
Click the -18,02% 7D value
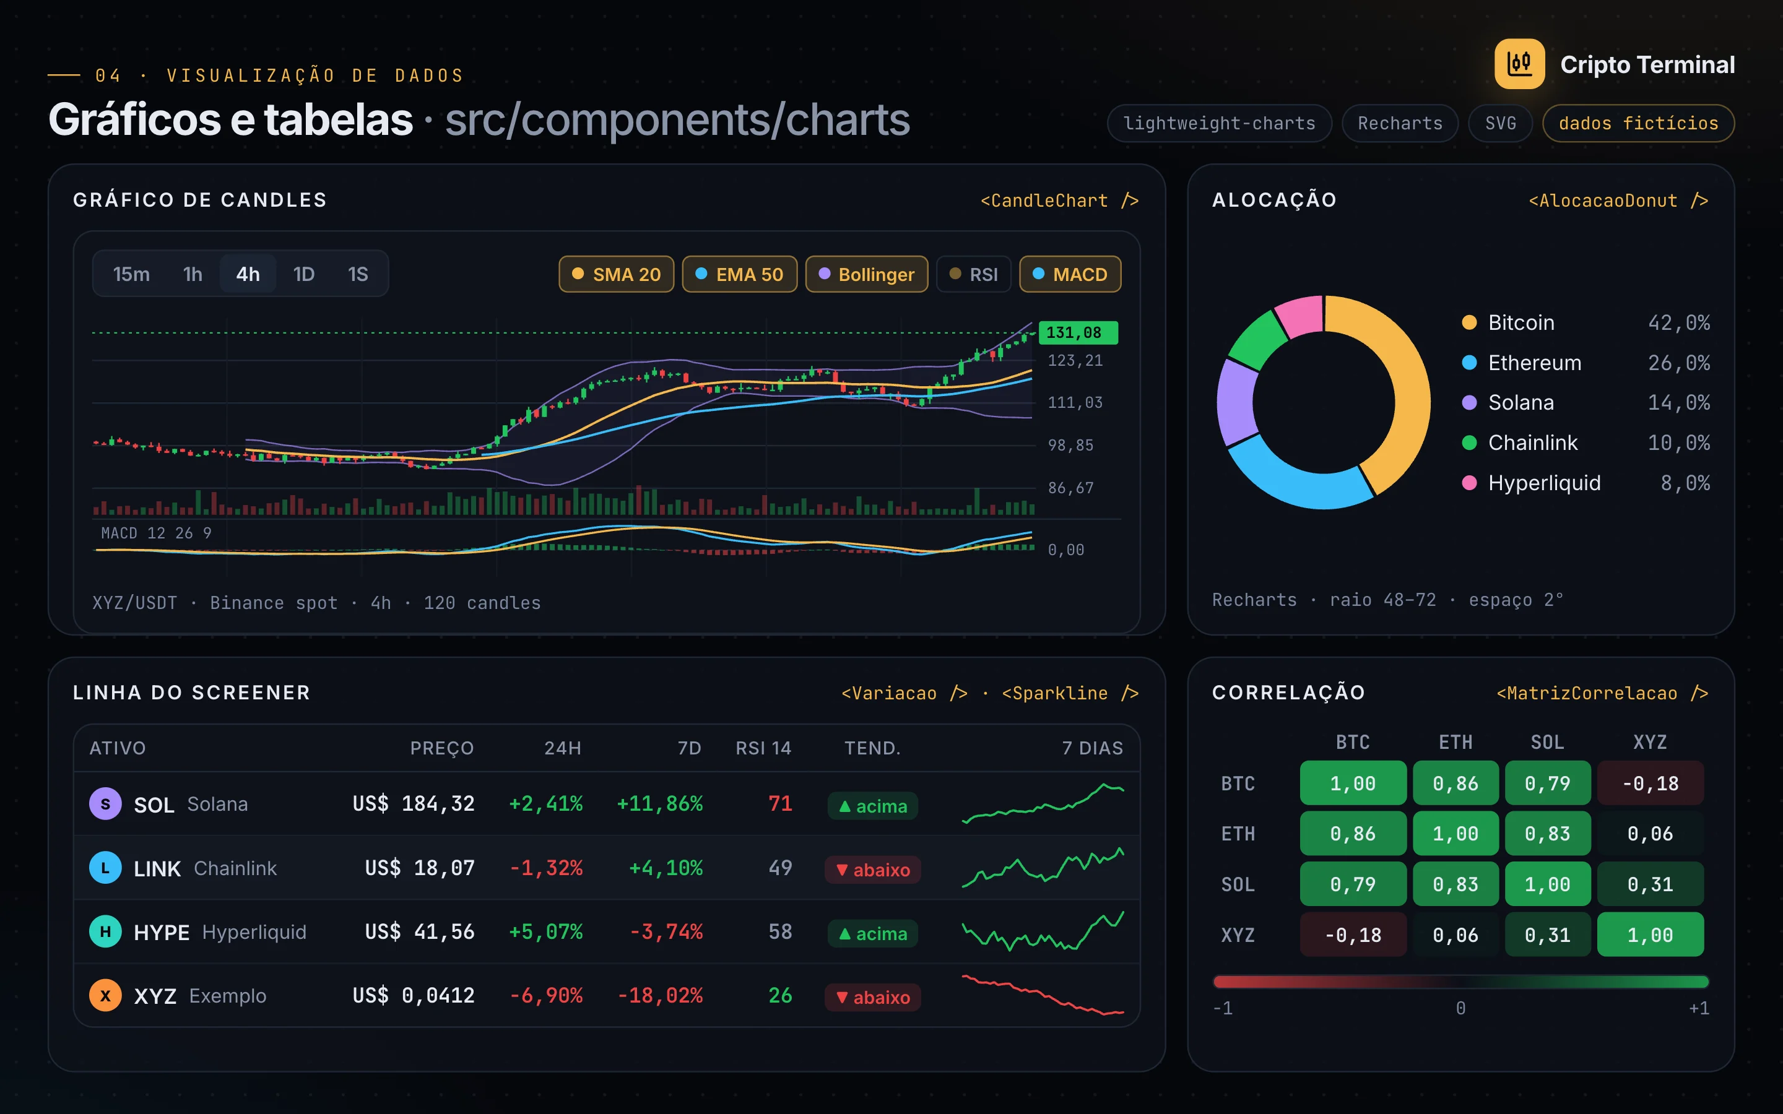pyautogui.click(x=660, y=995)
